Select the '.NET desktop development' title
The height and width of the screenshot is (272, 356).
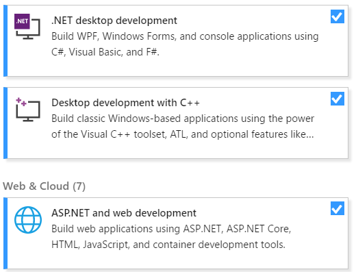pyautogui.click(x=114, y=21)
